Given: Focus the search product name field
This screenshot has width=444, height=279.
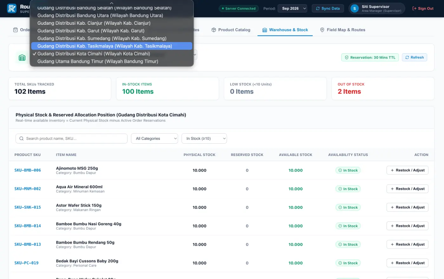Looking at the screenshot, I should 71,139.
